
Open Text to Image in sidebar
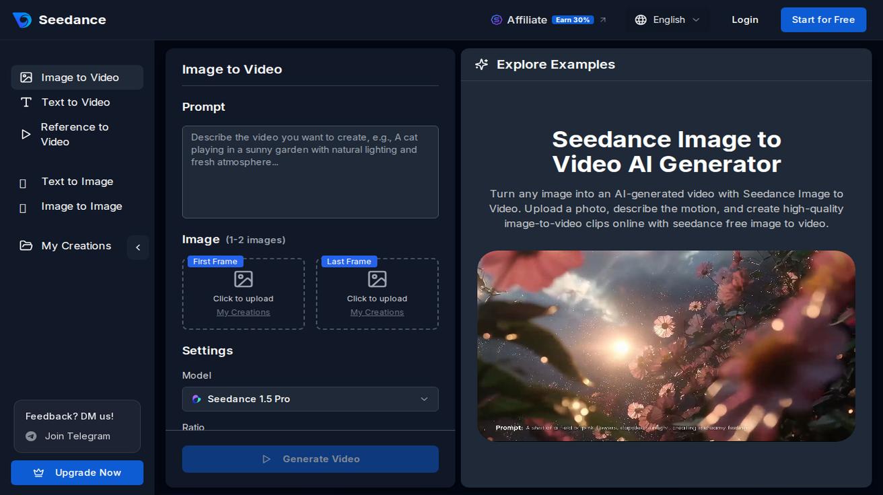pos(77,182)
